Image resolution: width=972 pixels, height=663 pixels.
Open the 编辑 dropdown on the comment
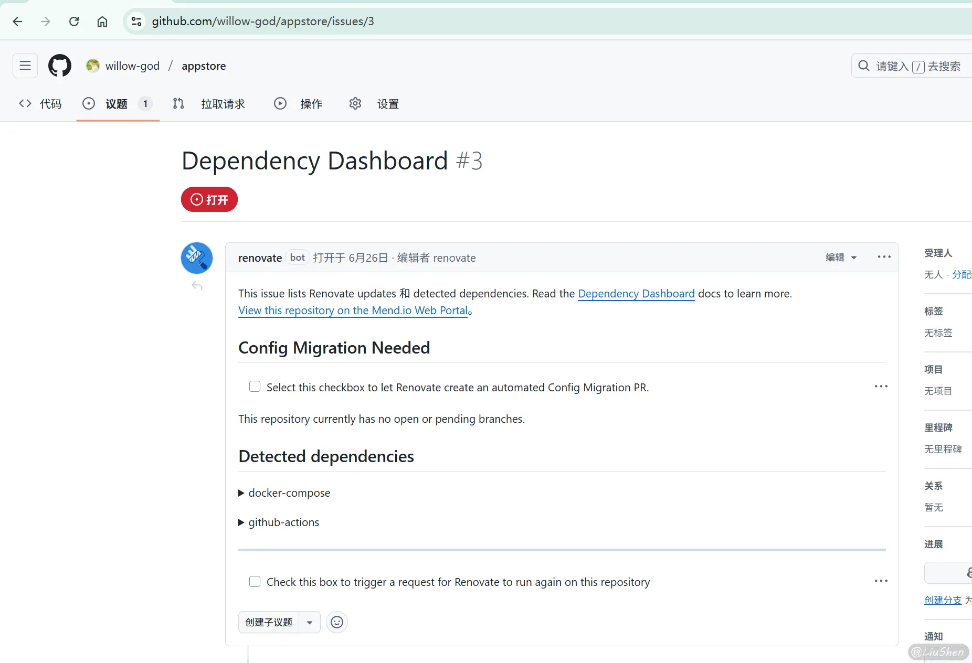click(x=841, y=257)
